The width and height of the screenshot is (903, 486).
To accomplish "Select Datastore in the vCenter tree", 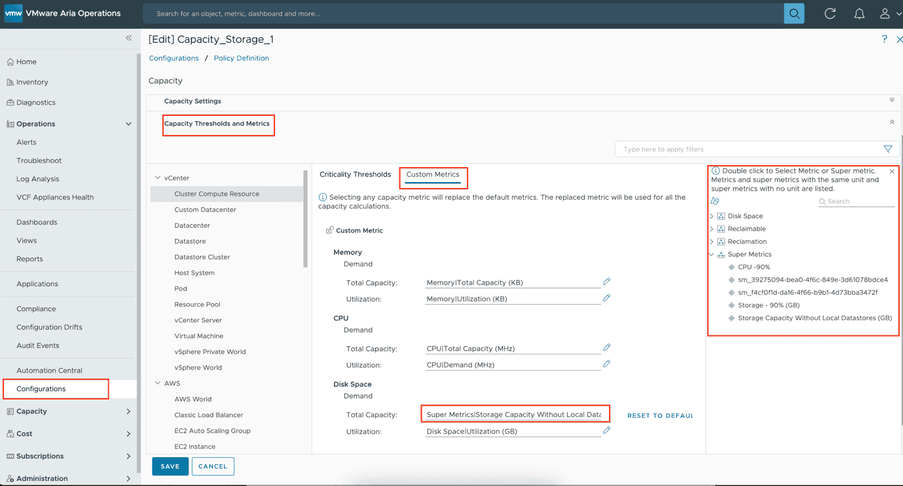I will [x=190, y=241].
